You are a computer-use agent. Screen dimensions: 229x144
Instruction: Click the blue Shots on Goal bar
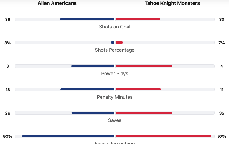(x=87, y=19)
